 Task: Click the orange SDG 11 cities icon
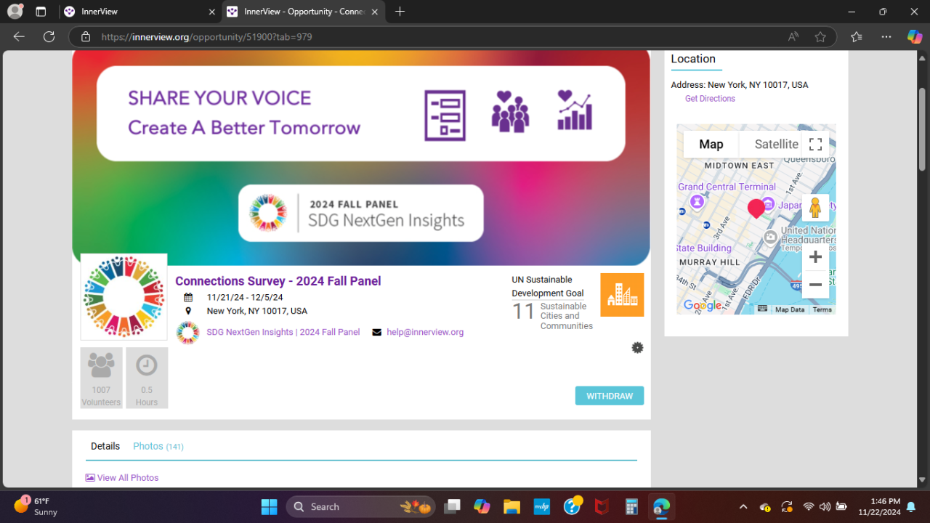622,295
